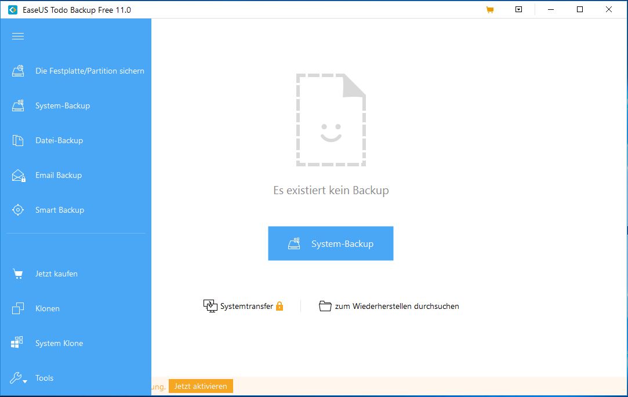Close the EaseUS Todo Backup window

[x=609, y=10]
